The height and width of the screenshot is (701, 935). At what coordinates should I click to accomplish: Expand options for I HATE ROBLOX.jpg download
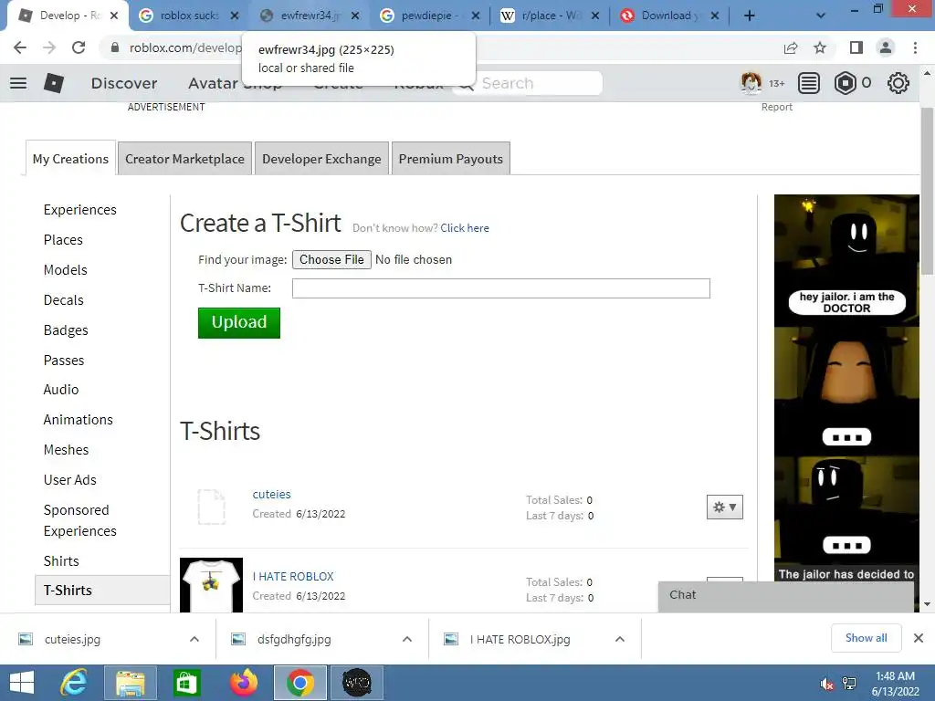tap(620, 639)
